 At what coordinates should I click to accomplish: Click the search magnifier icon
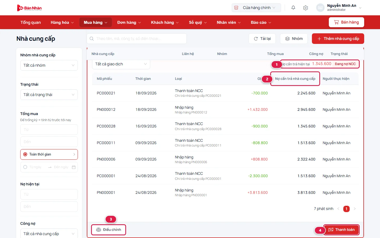(x=92, y=39)
